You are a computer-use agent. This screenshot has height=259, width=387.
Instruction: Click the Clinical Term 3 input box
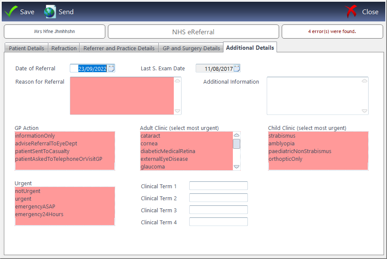point(218,210)
